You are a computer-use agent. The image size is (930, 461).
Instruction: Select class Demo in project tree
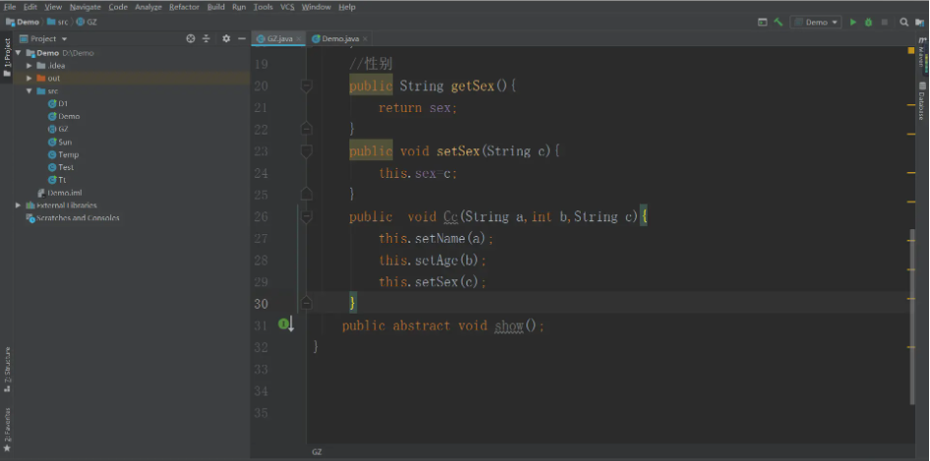[64, 116]
